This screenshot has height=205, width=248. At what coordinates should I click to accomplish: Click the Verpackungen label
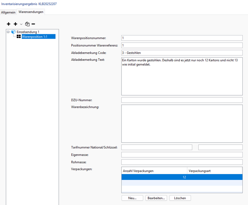[81, 169]
